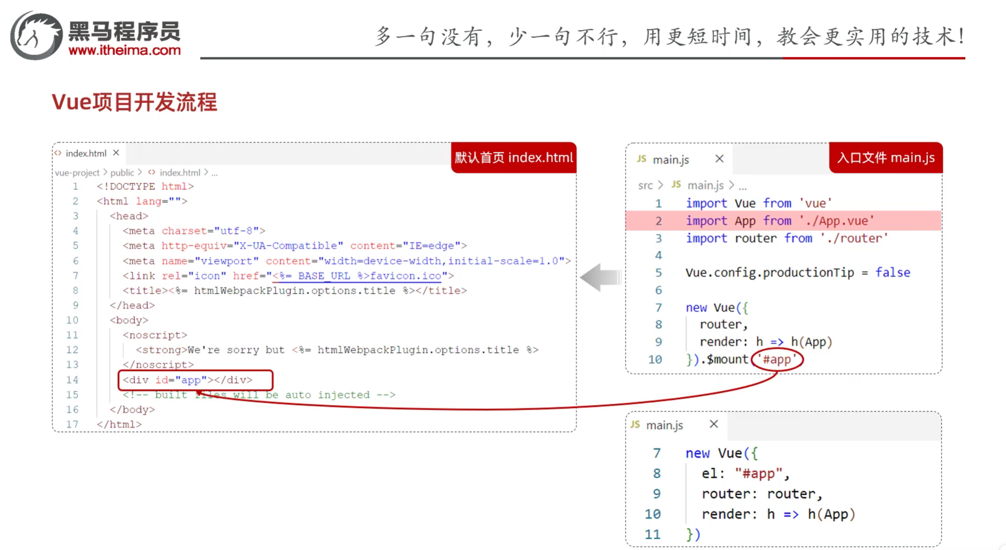Click JS icon on upper main.js tab
This screenshot has height=550, width=1006.
click(x=642, y=159)
